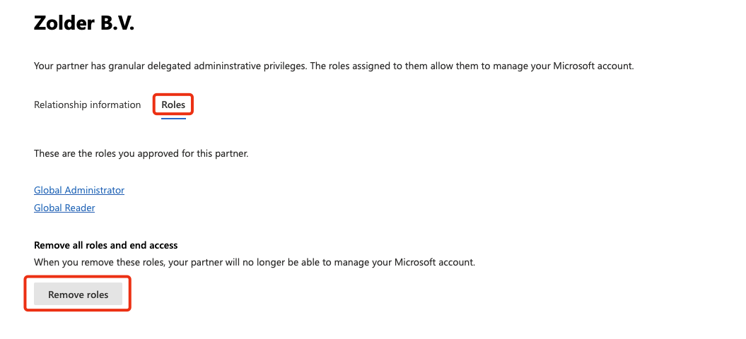
Task: Activate the currently selected Roles tab
Action: pyautogui.click(x=173, y=105)
